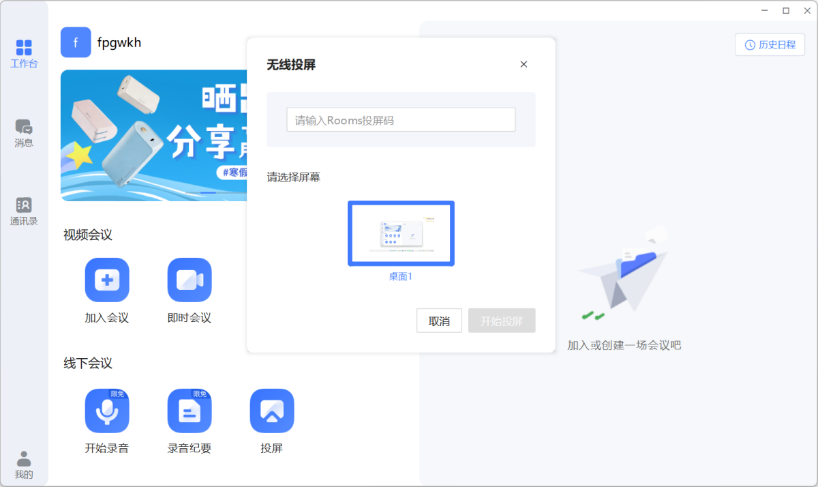Close the 无线投屏 dialog
This screenshot has width=818, height=487.
(524, 63)
